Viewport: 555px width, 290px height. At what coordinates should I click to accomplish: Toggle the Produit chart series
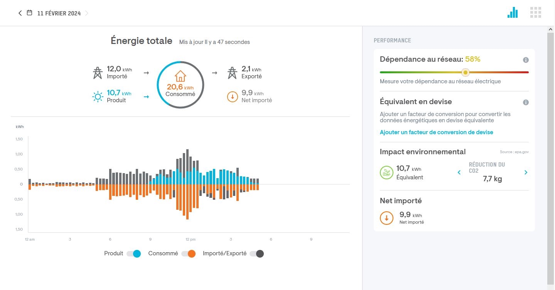point(133,254)
